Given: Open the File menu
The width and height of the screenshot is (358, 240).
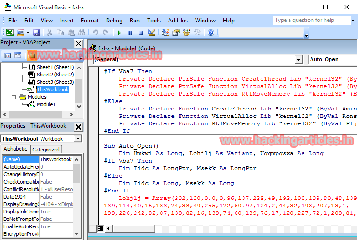Looking at the screenshot, I should point(13,21).
